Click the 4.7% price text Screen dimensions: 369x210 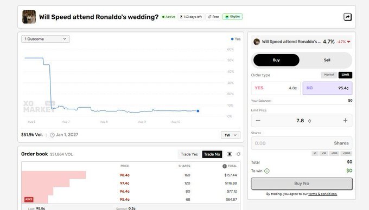click(x=328, y=42)
